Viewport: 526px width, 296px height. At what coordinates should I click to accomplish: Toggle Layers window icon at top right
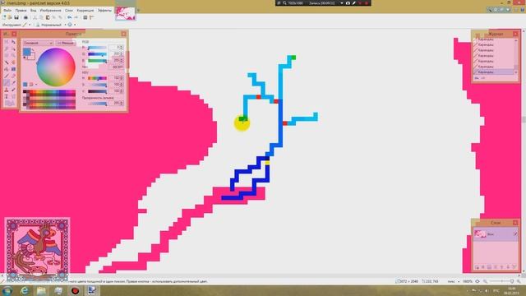tap(501, 9)
